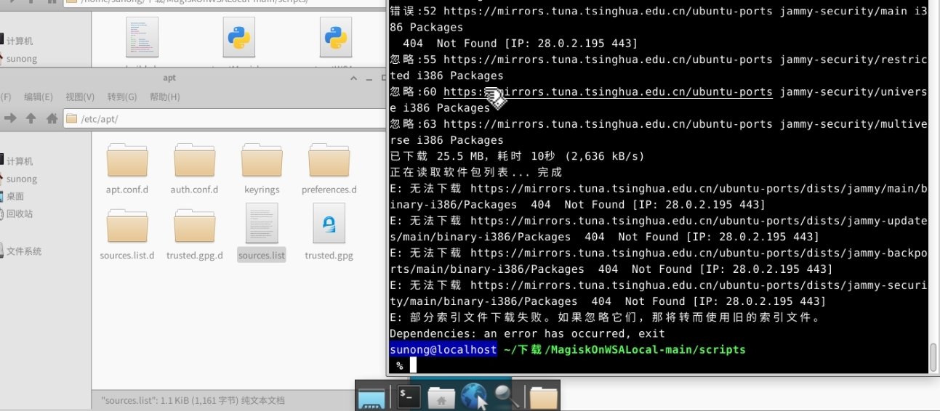Click the 'E: 部分索引文件下载失败' terminal line
This screenshot has width=940, height=411.
click(605, 317)
